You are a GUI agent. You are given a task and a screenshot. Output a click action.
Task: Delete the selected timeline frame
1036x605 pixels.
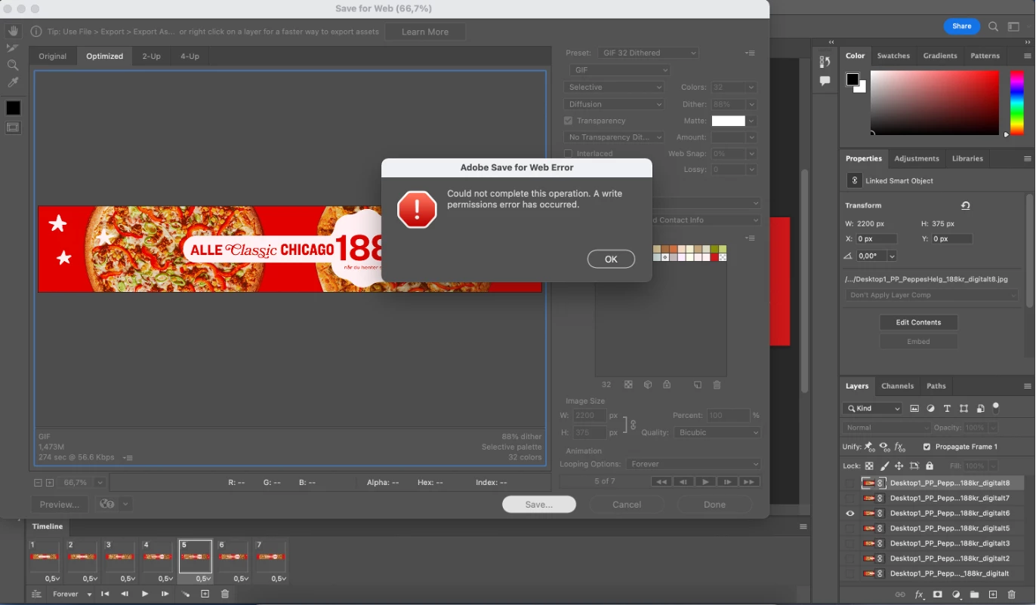225,594
